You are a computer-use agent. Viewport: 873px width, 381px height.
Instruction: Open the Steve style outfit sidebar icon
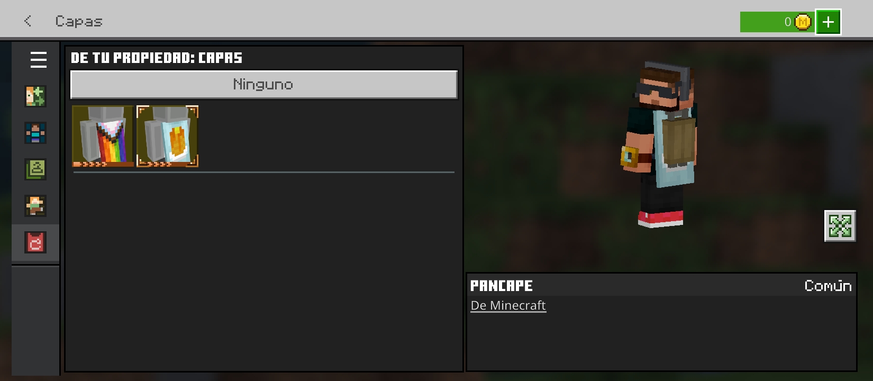point(35,133)
